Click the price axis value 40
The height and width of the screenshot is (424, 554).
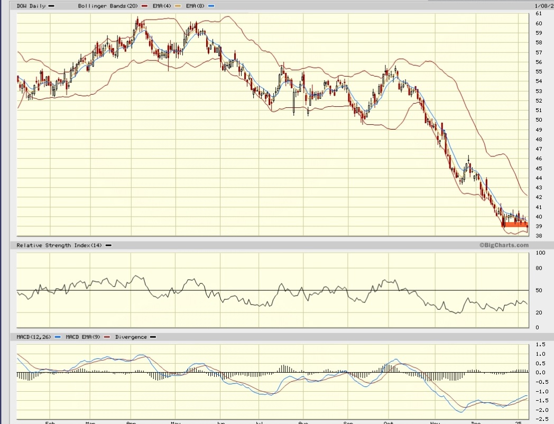[539, 217]
